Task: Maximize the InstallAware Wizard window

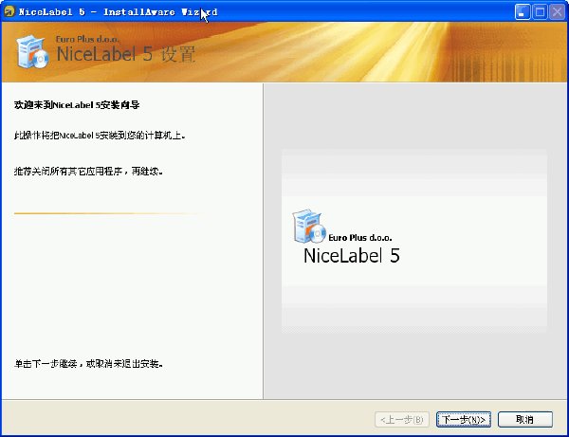Action: coord(540,12)
